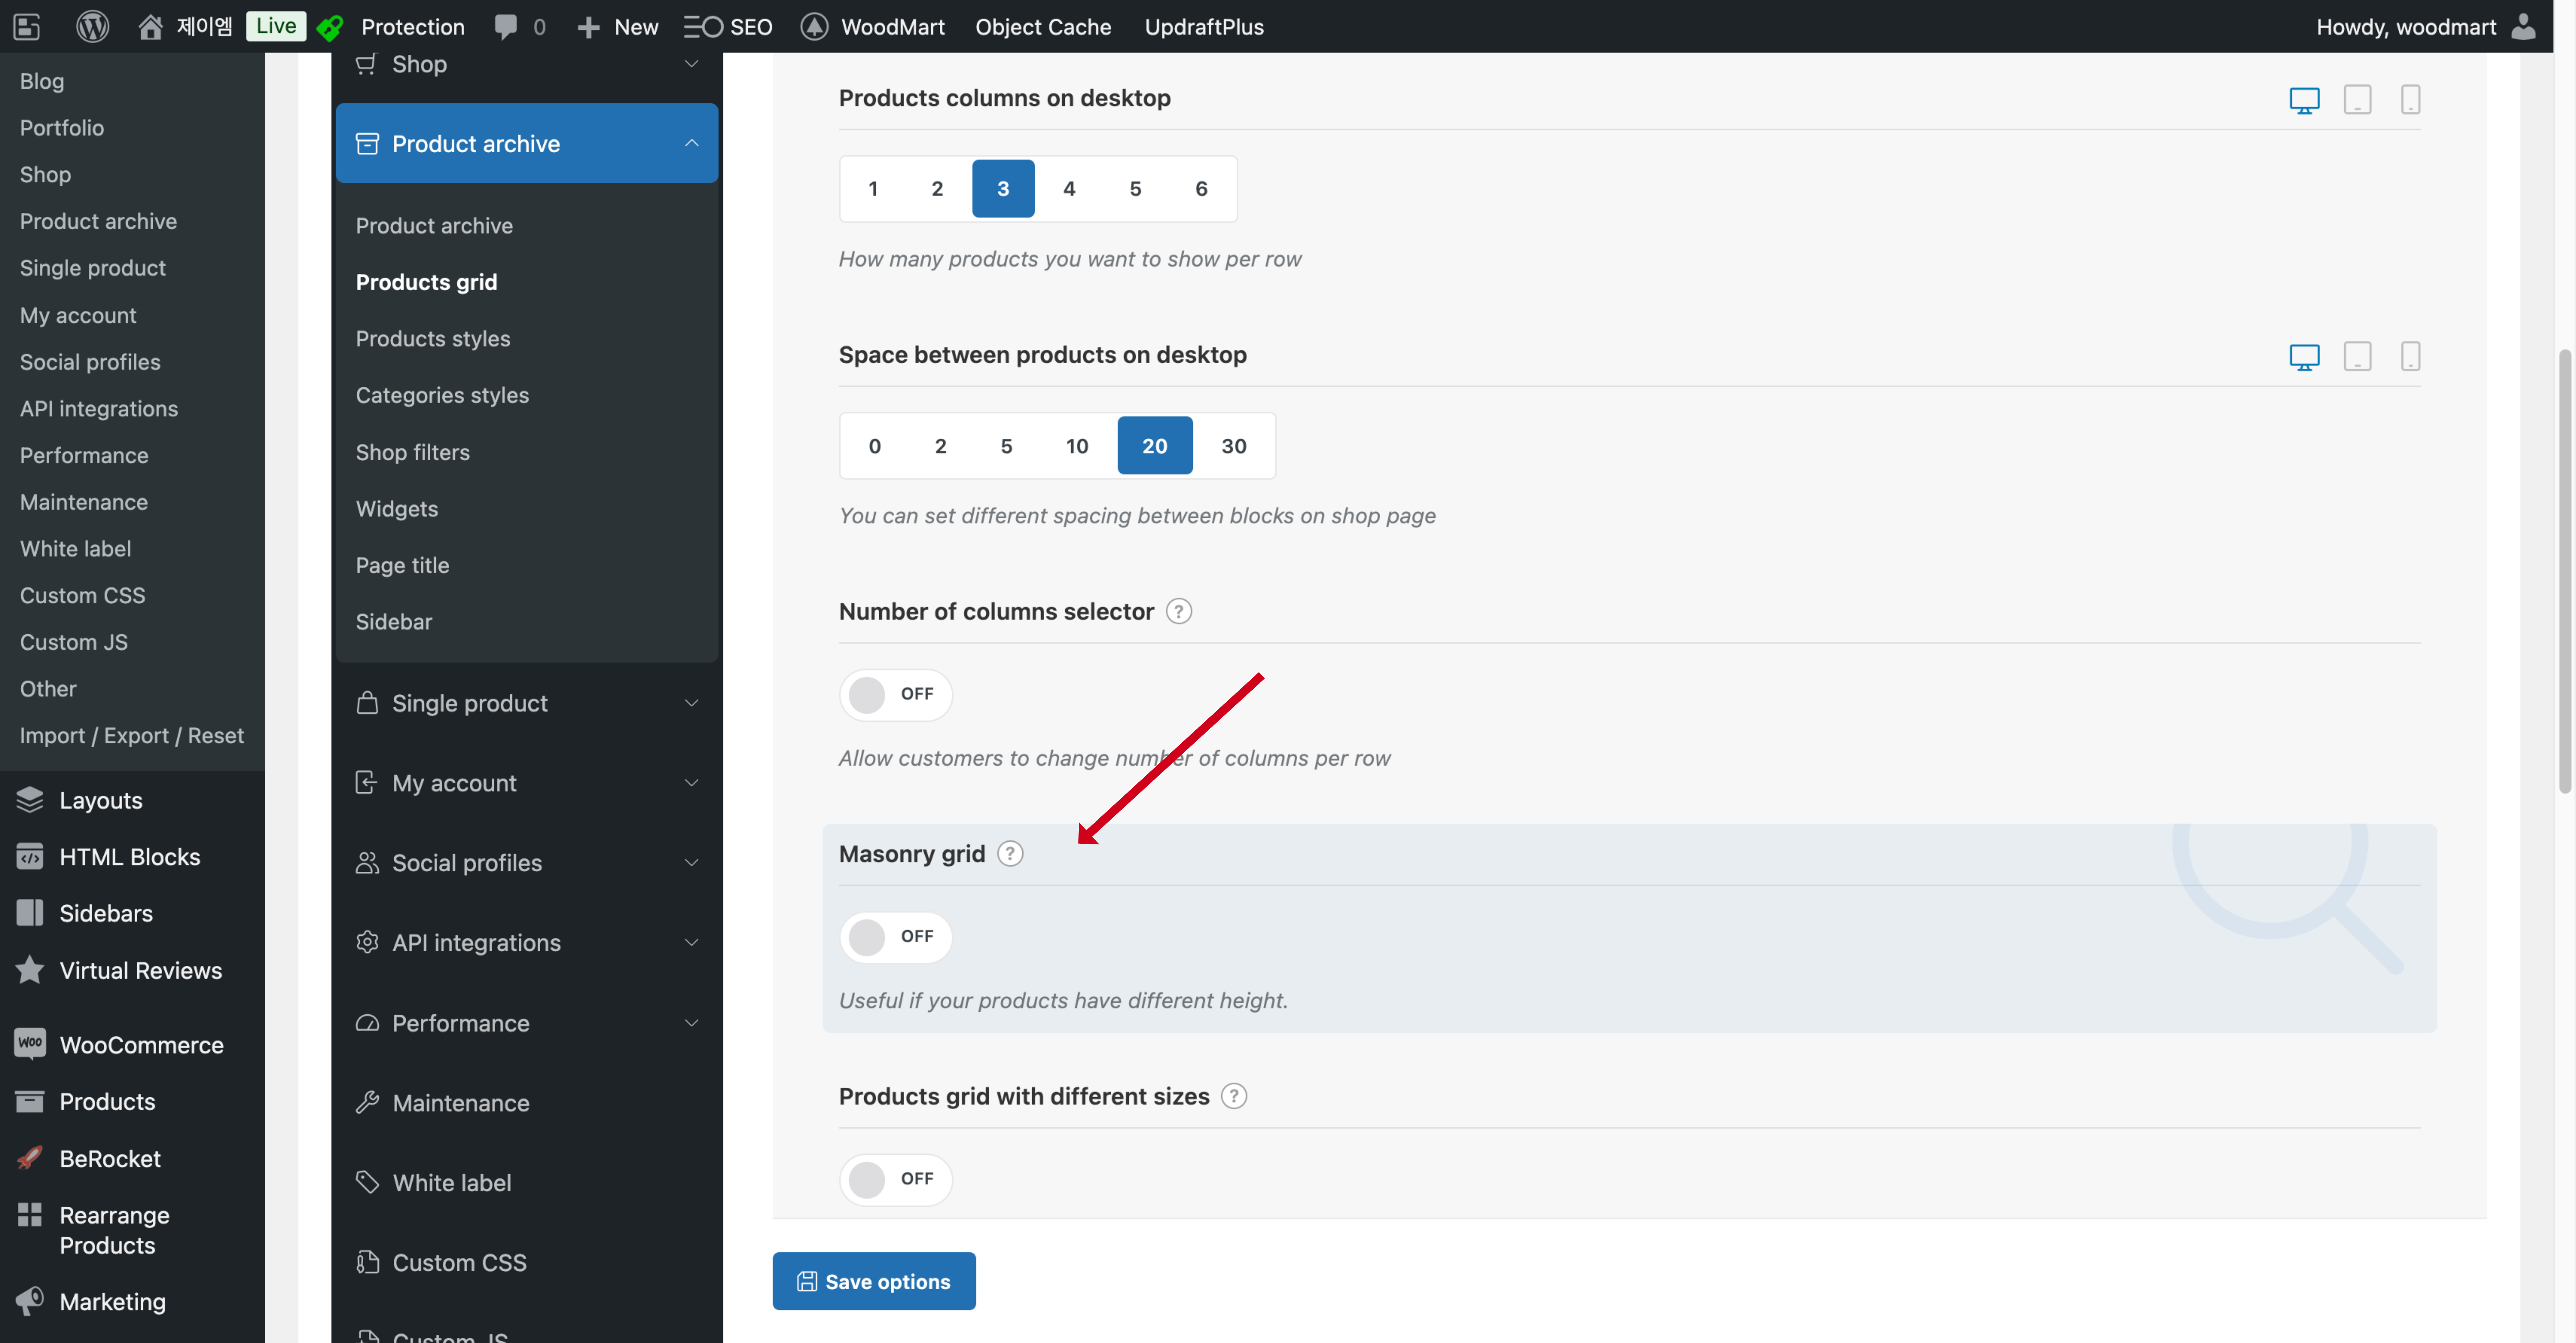The image size is (2576, 1343).
Task: Open Object Cache in admin bar
Action: [1043, 27]
